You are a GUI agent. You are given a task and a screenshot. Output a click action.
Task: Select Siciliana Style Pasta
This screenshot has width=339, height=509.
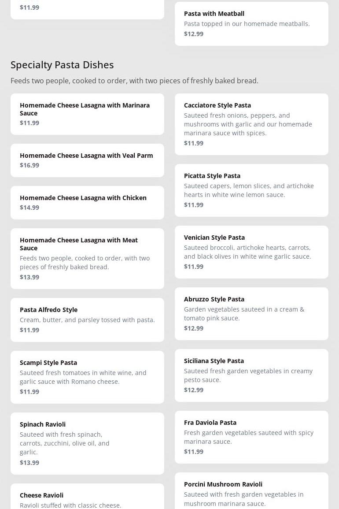click(251, 375)
